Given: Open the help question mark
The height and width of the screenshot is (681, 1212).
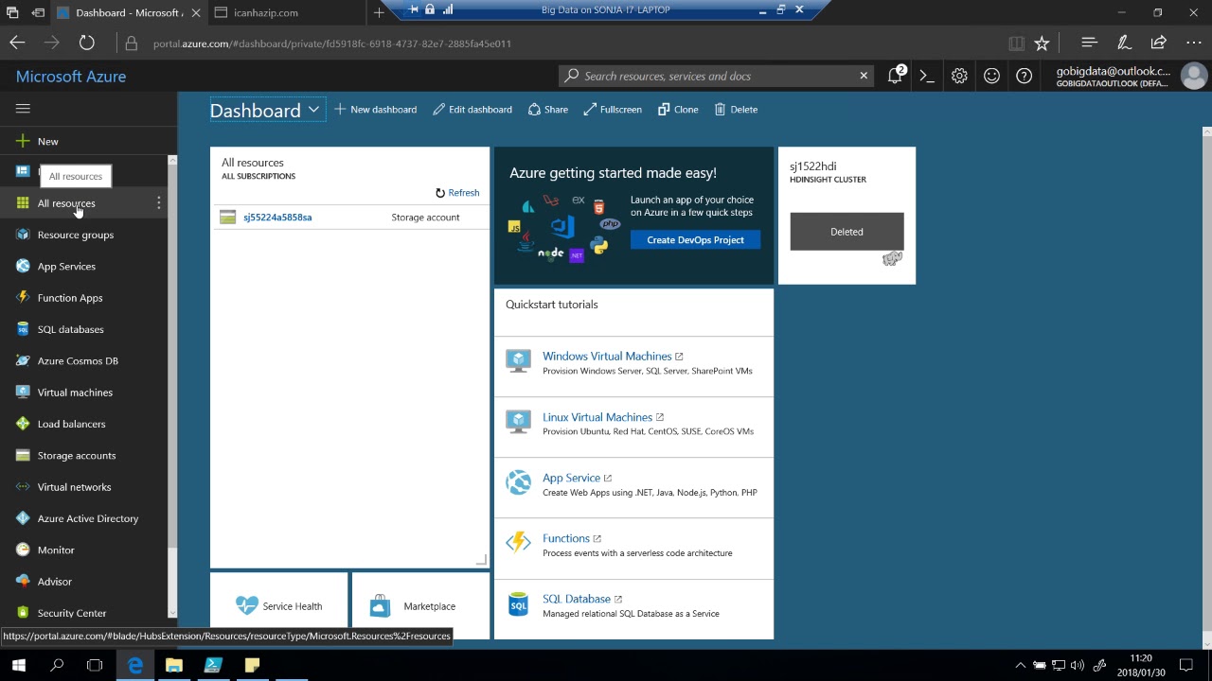Looking at the screenshot, I should [1024, 76].
